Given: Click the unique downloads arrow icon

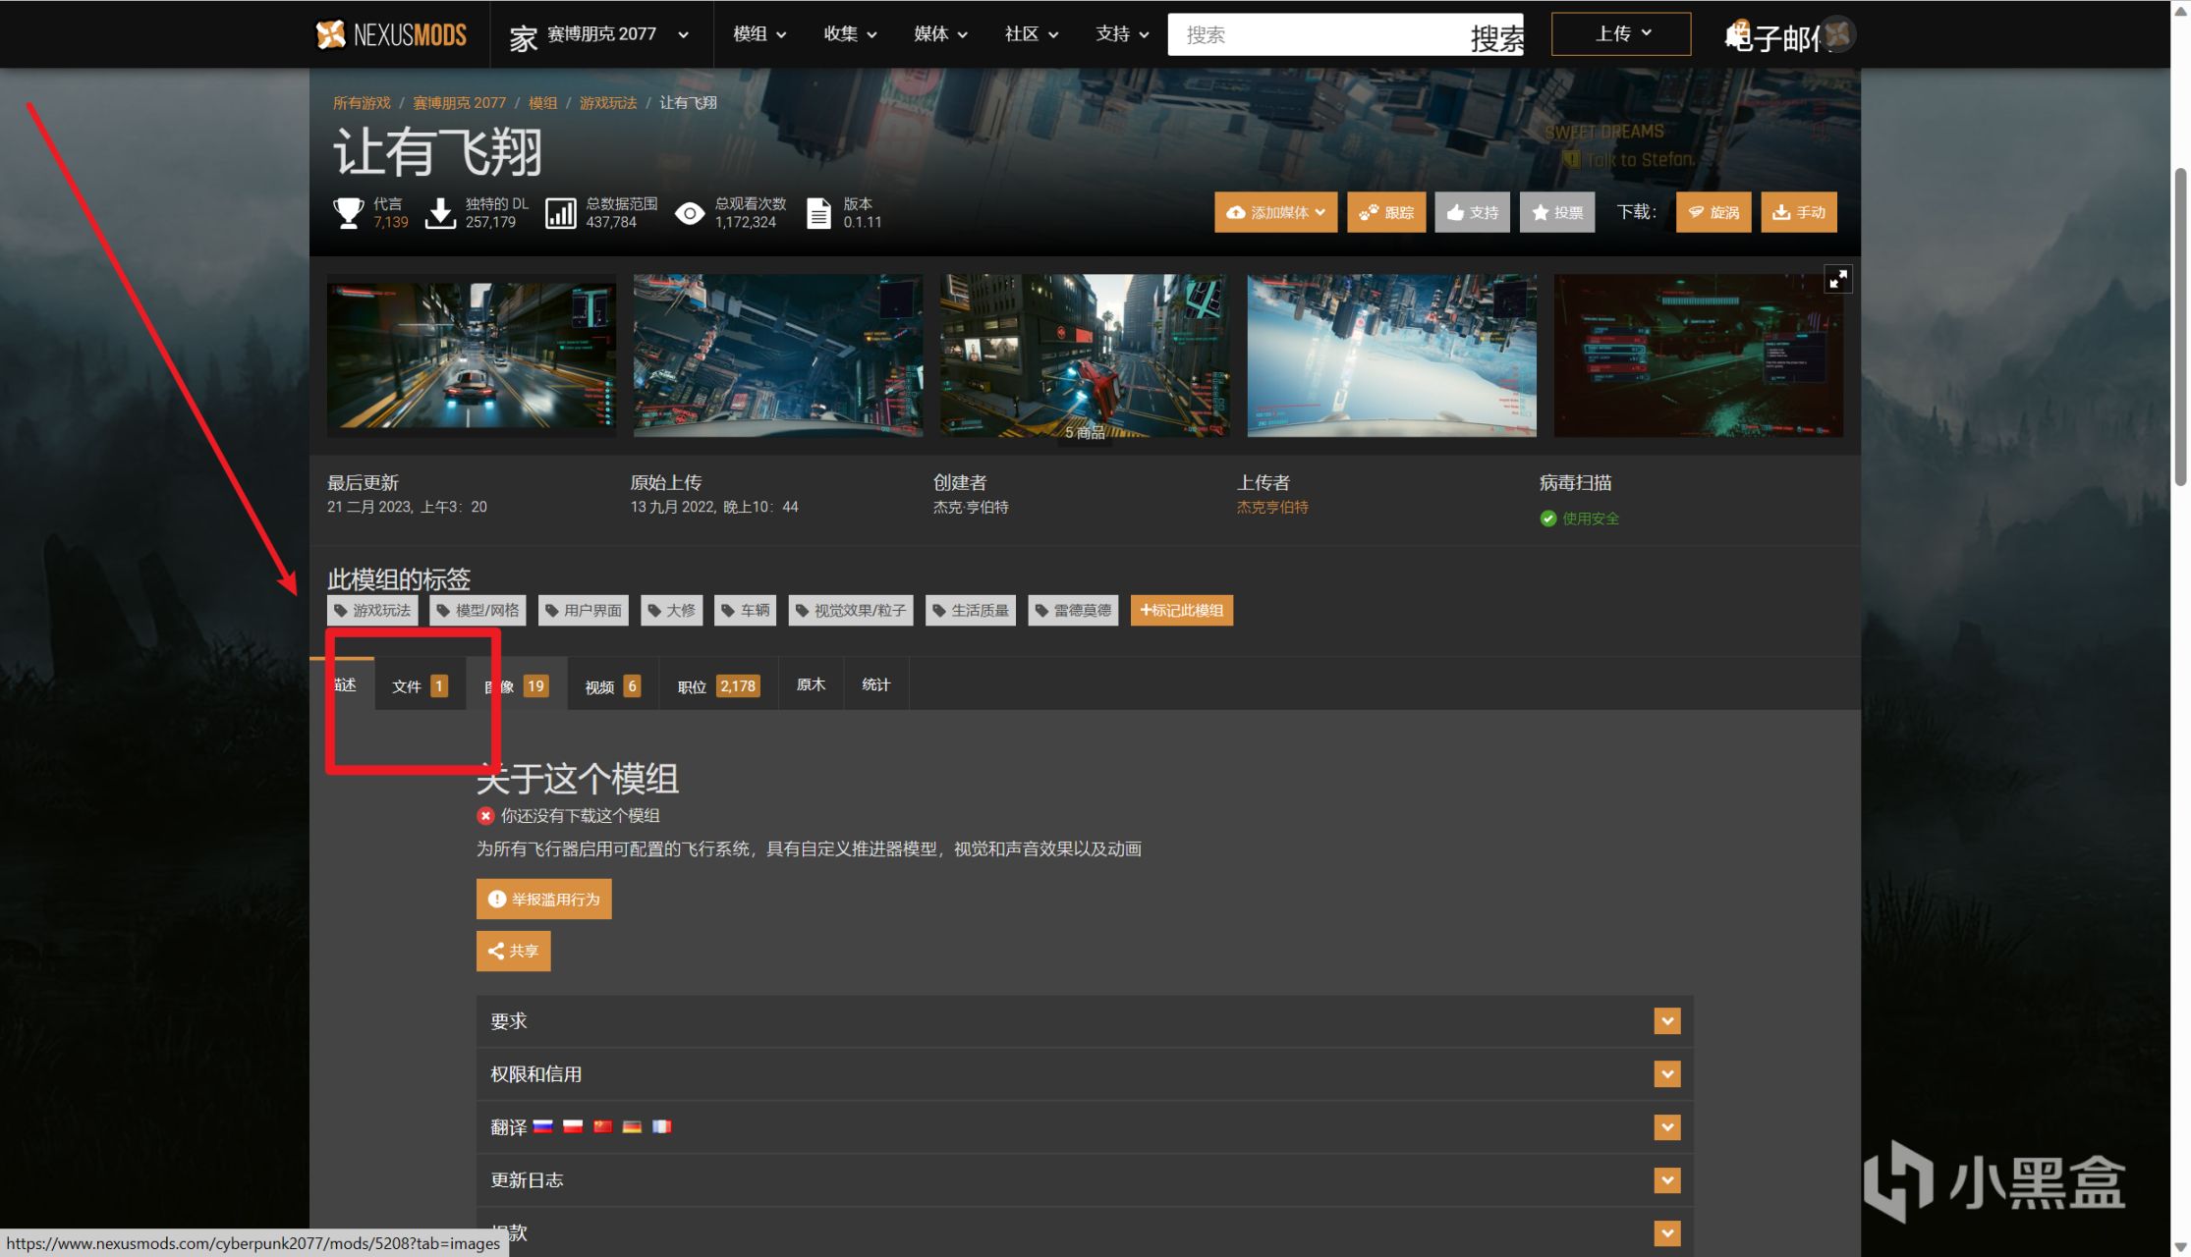Looking at the screenshot, I should 440,212.
